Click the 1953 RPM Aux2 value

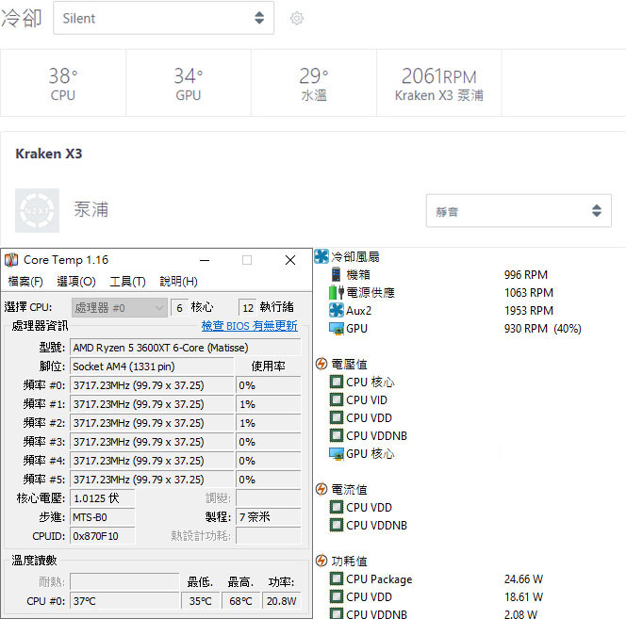tap(529, 311)
